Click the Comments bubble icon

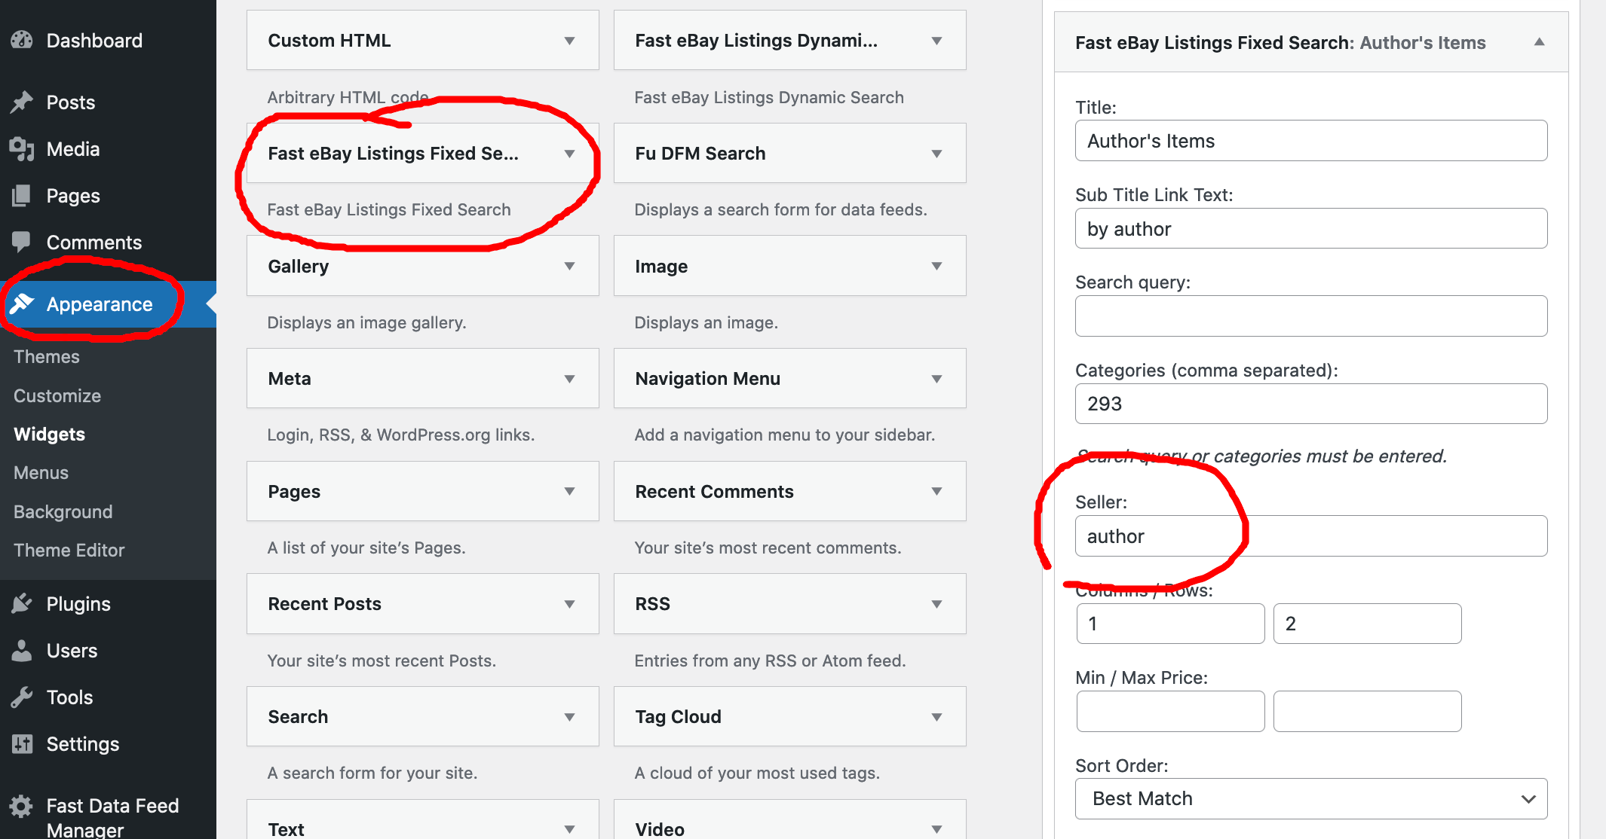tap(22, 242)
